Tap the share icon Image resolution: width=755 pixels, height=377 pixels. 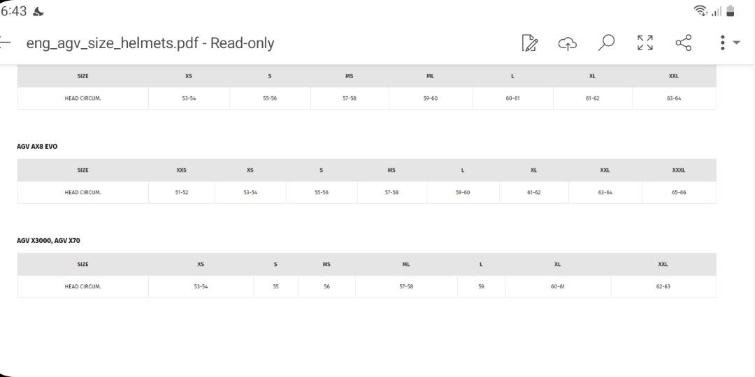click(683, 43)
